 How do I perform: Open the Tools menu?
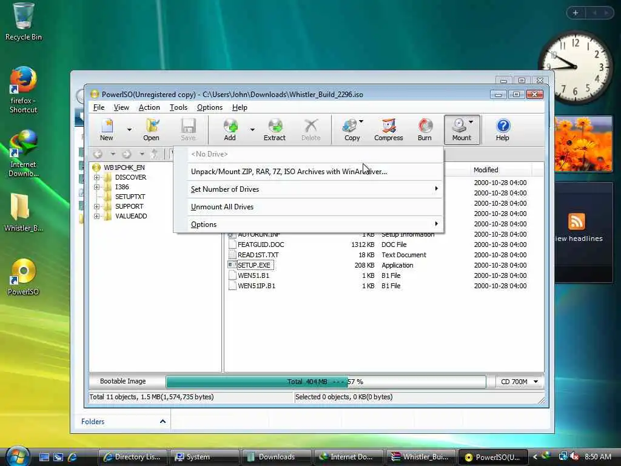pyautogui.click(x=178, y=107)
